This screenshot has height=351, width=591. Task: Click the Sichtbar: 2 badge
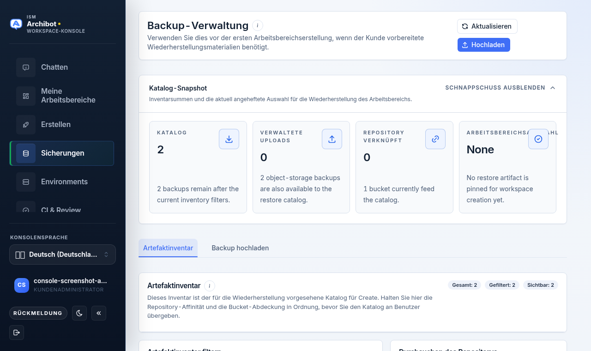541,285
